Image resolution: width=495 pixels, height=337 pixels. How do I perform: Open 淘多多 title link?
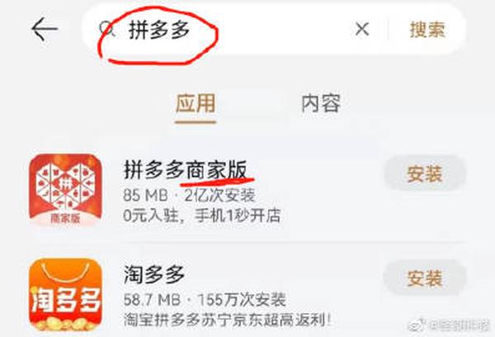[154, 274]
